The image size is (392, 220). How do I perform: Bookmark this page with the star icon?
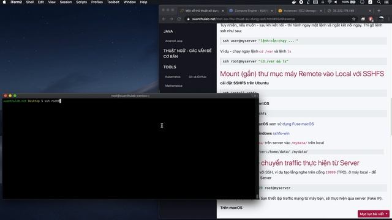click(x=353, y=19)
